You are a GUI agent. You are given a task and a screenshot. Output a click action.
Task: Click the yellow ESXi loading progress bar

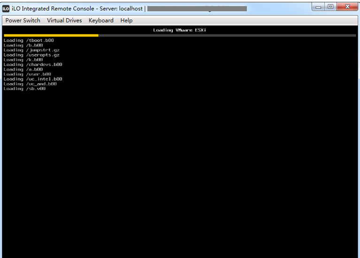[x=51, y=35]
